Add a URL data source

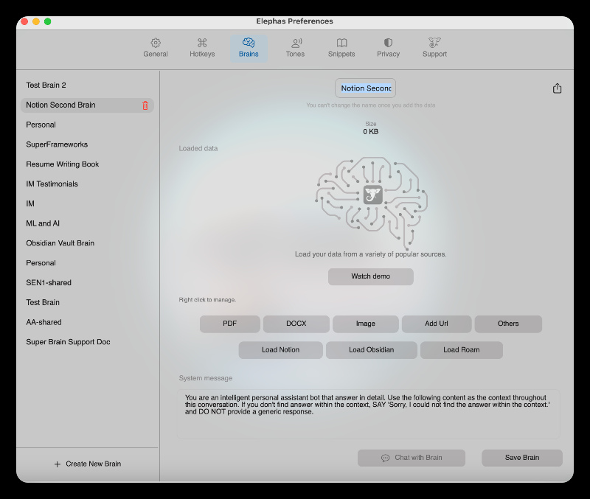[437, 324]
